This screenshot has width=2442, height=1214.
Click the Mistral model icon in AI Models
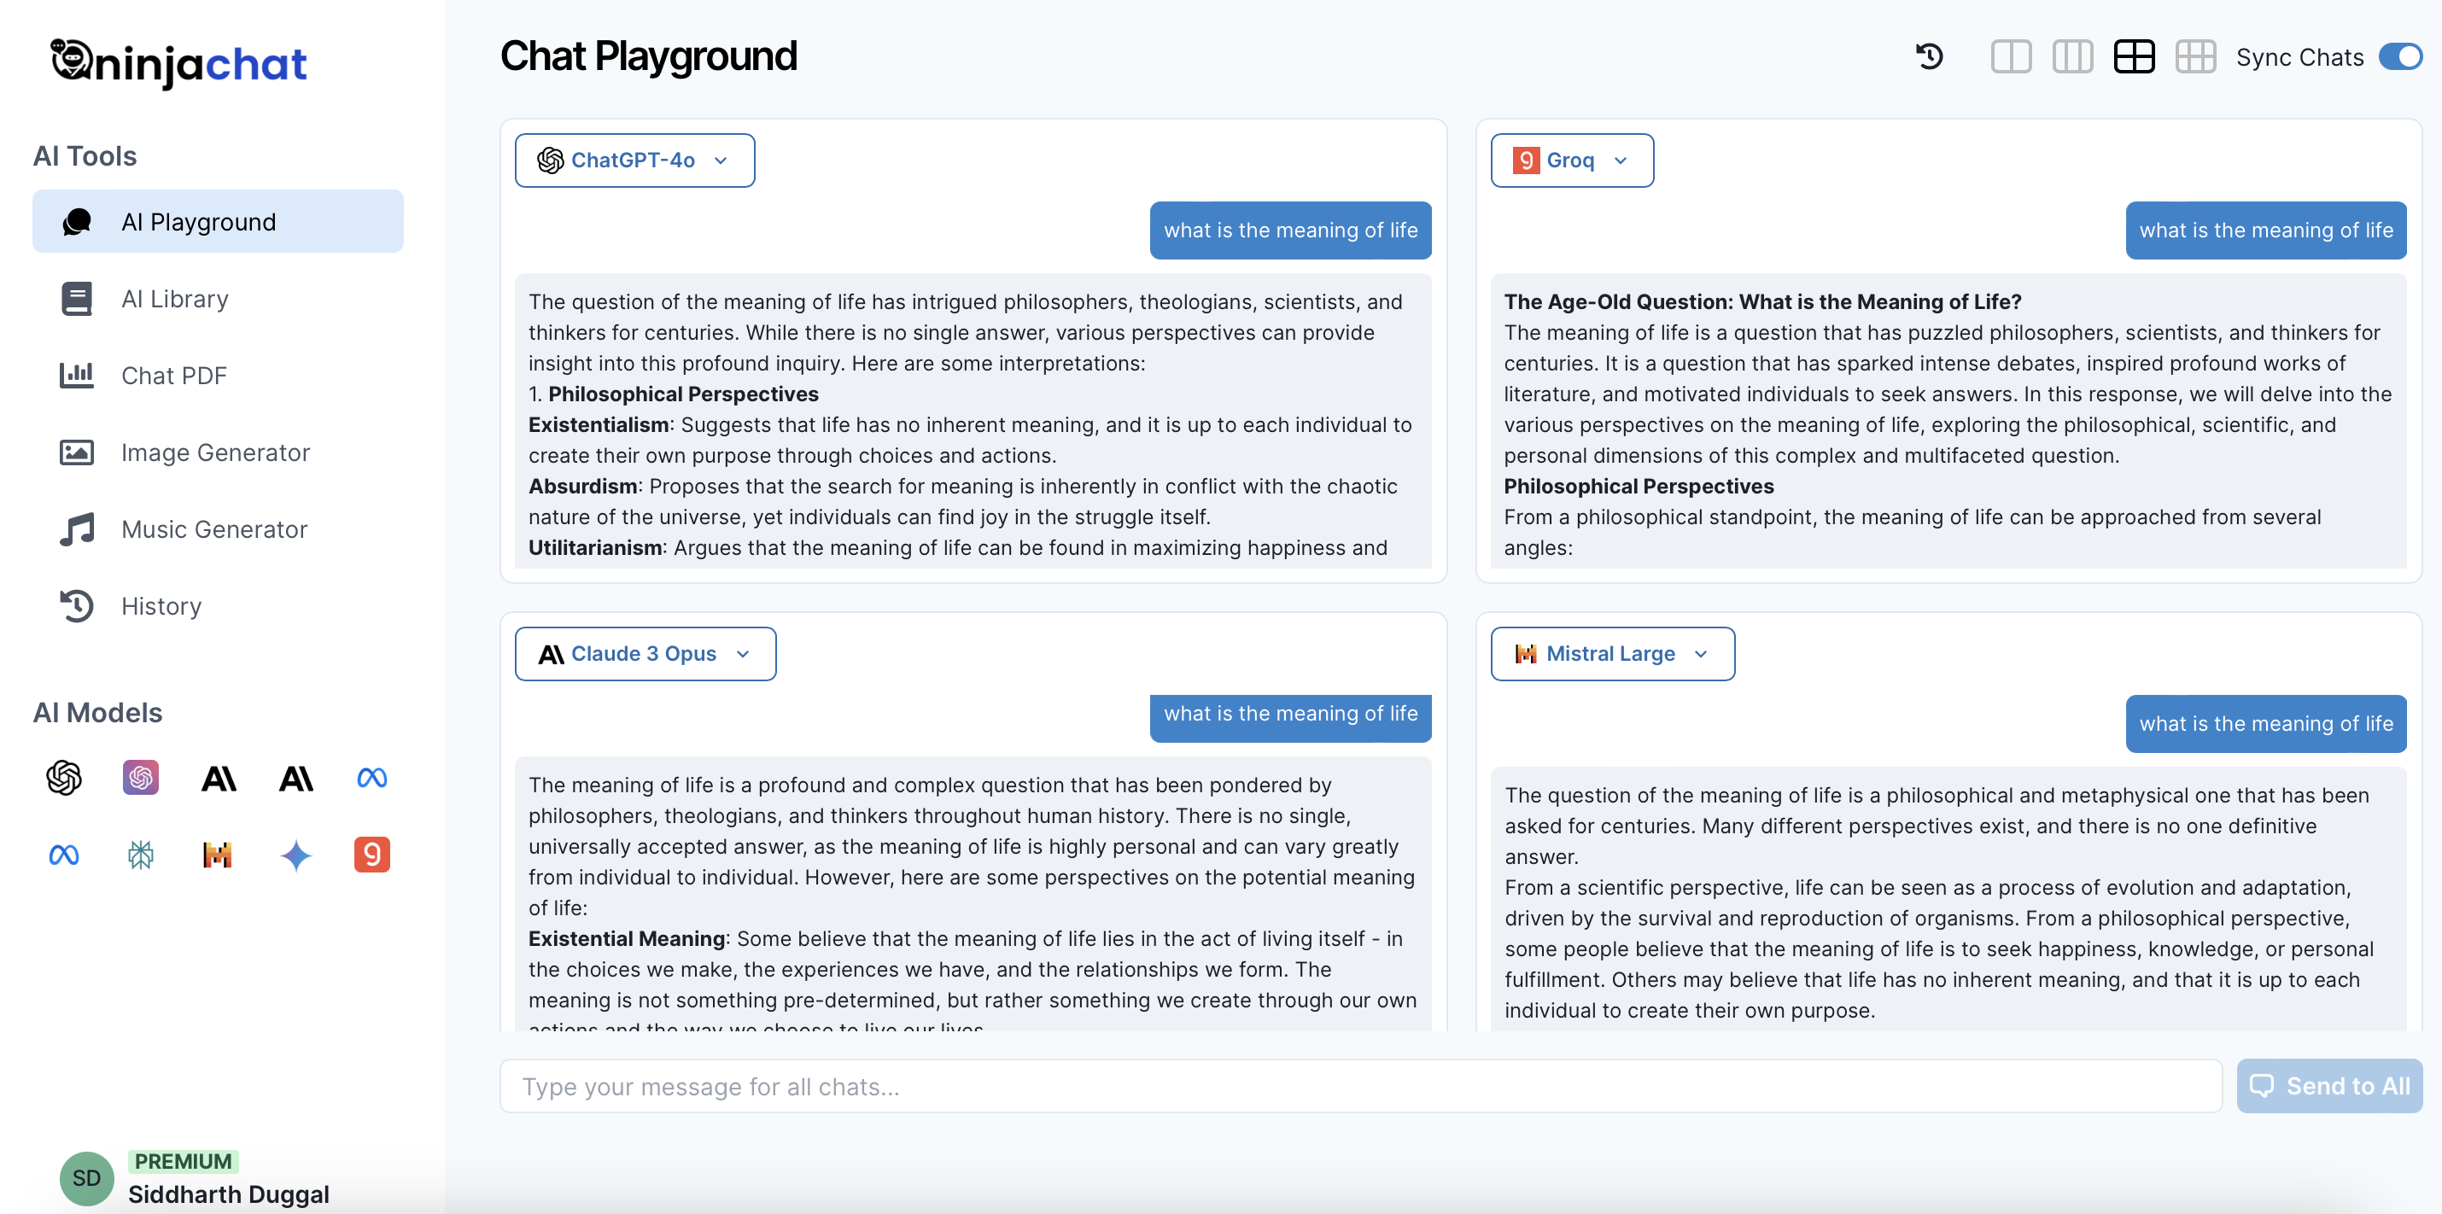[x=218, y=855]
